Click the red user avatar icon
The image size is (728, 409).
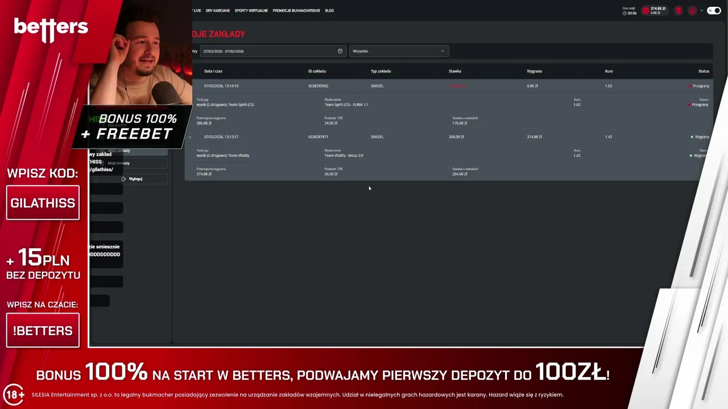click(692, 11)
